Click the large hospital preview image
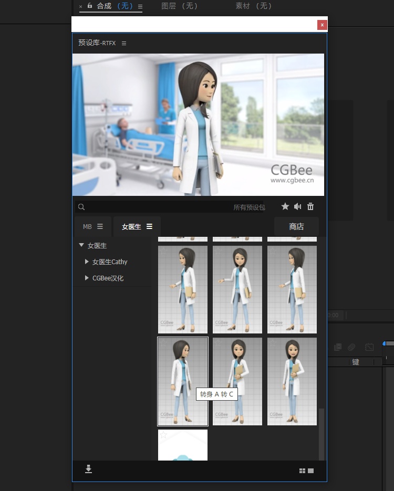Screen dimensions: 394x491 [x=198, y=124]
